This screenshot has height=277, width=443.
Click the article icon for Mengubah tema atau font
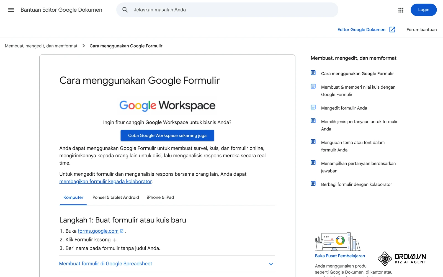click(313, 142)
